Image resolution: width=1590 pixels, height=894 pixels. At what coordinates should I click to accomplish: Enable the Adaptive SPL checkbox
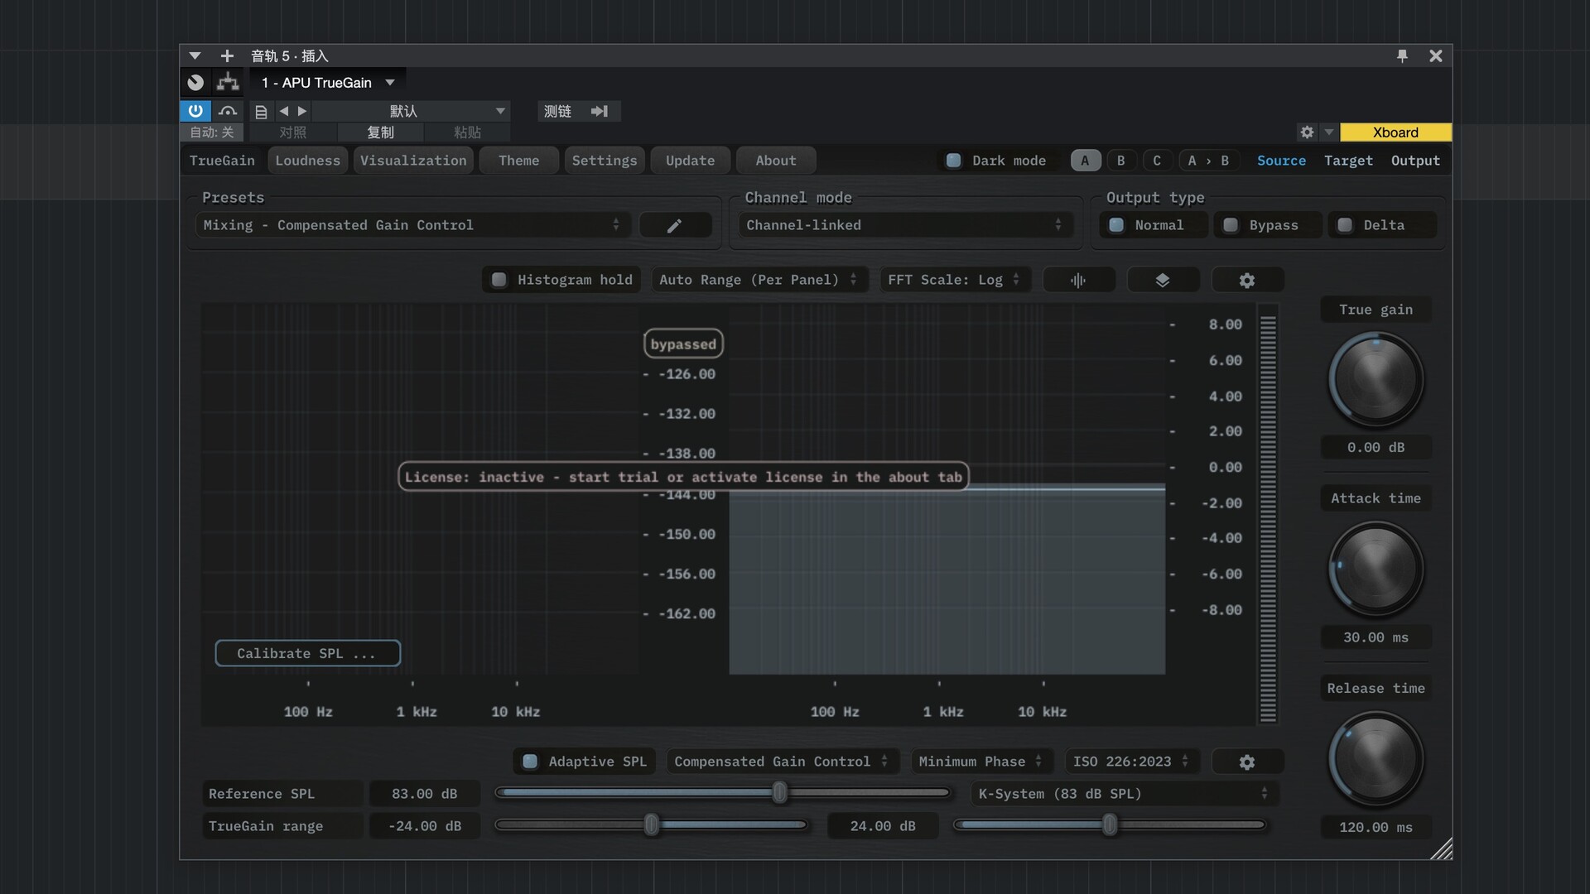pos(530,762)
